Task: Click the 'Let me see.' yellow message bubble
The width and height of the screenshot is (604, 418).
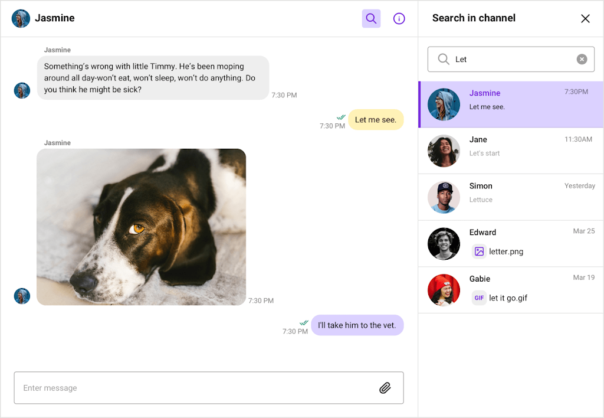Action: (x=376, y=119)
